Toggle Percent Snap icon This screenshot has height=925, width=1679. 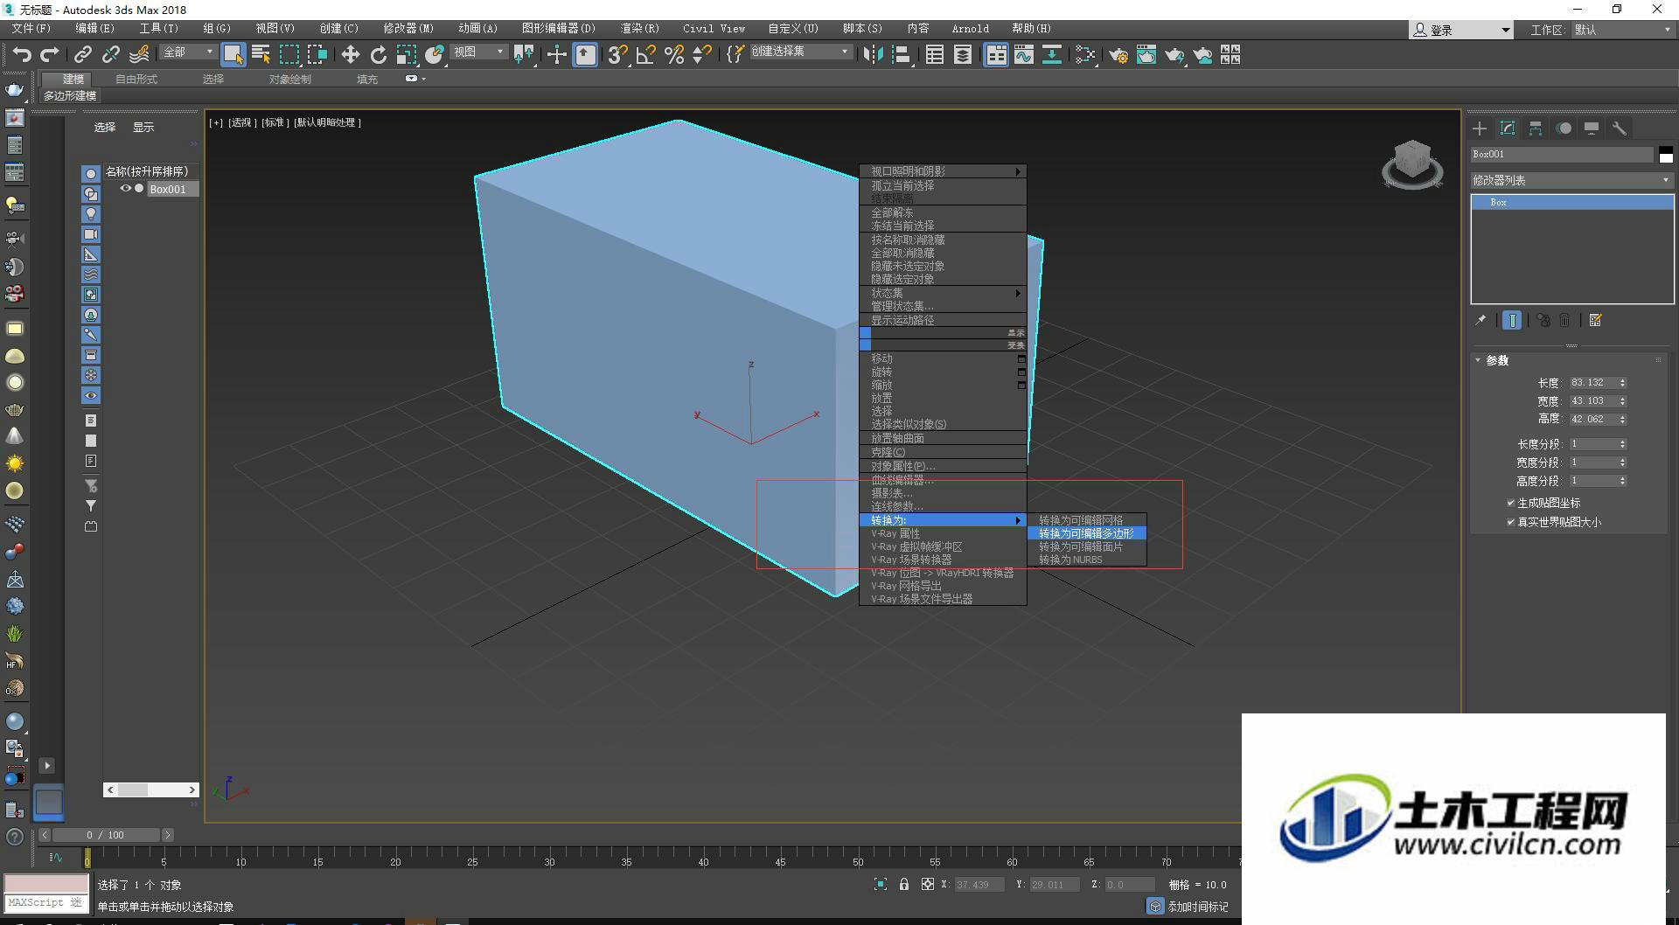tap(673, 55)
